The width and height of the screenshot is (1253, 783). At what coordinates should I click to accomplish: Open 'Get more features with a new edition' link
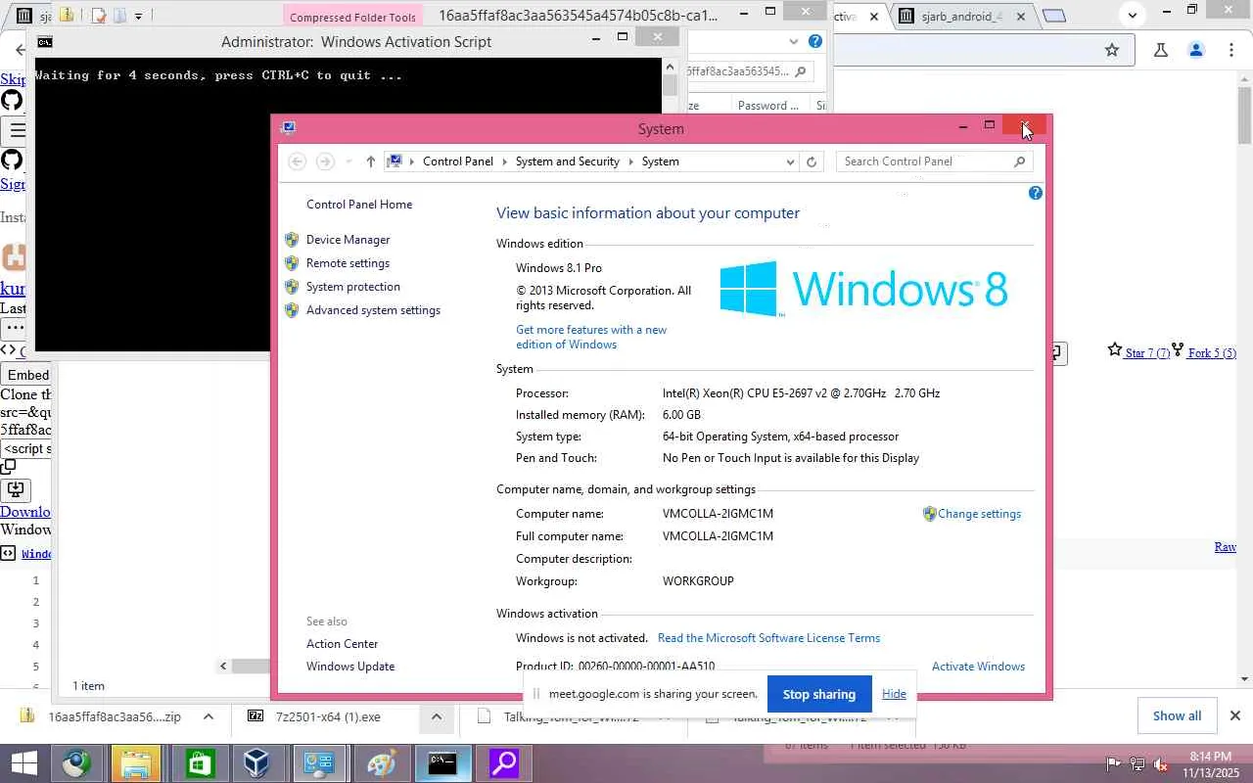tap(591, 337)
